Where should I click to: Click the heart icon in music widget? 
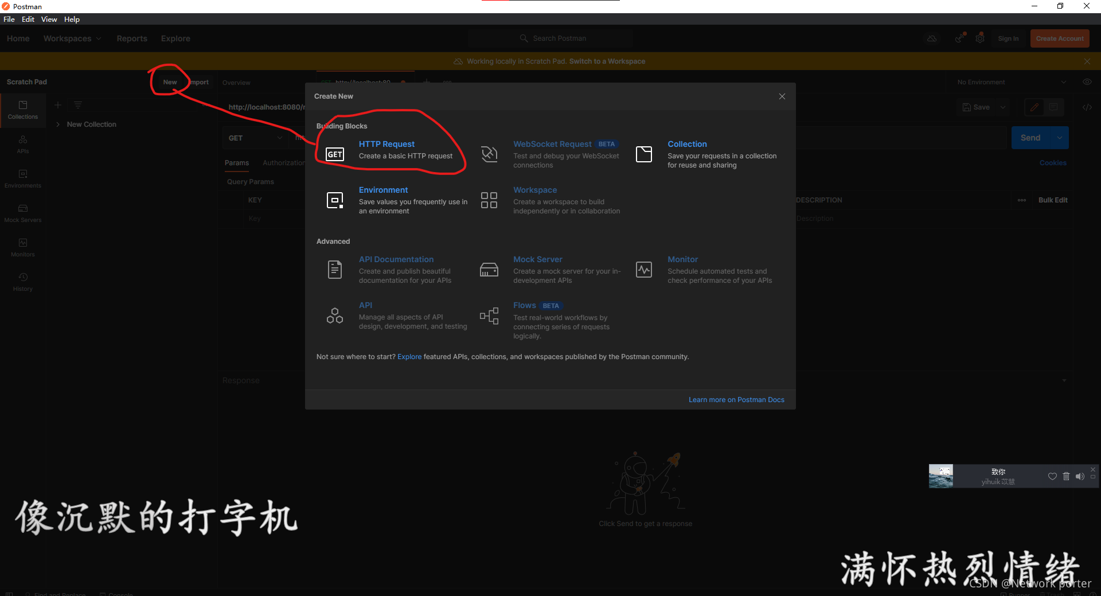coord(1052,476)
